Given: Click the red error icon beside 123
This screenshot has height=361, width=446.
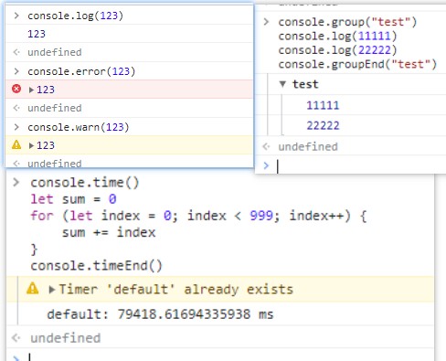Looking at the screenshot, I should [x=16, y=89].
